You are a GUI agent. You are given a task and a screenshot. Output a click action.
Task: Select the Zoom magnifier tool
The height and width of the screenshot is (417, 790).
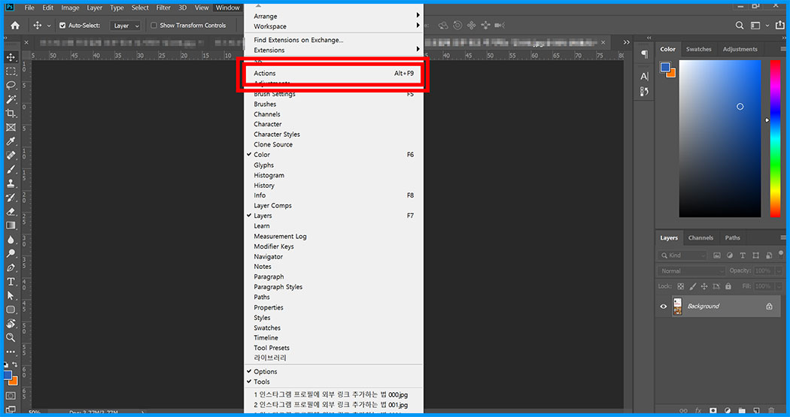(11, 337)
